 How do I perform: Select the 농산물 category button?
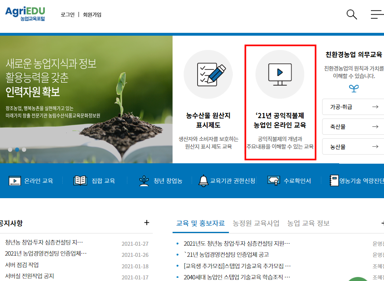[x=353, y=147]
